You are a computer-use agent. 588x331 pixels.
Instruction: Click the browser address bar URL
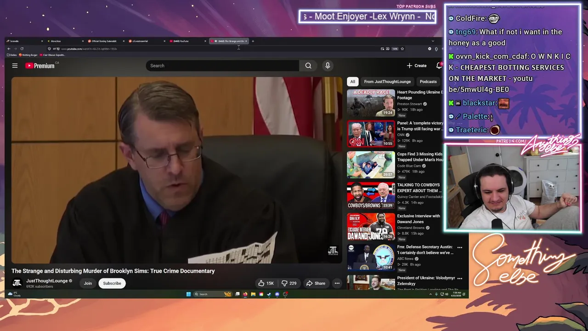(x=89, y=49)
